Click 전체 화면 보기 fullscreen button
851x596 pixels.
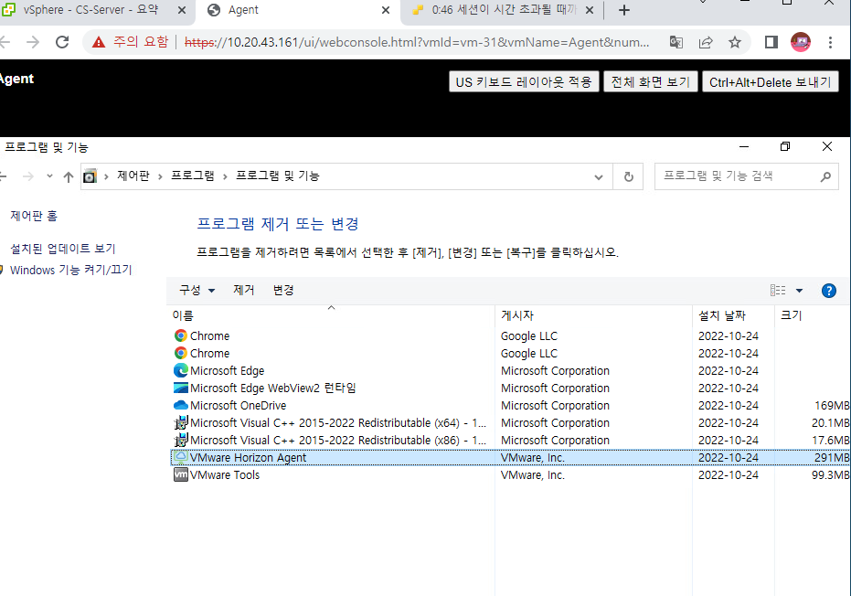coord(650,82)
